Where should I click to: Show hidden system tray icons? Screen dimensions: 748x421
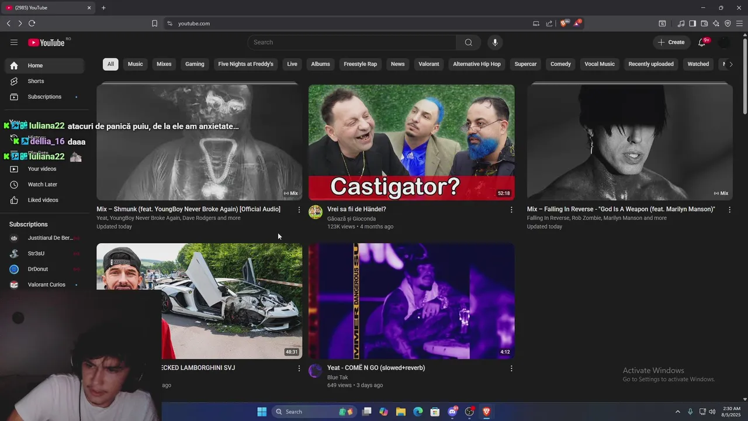point(677,412)
